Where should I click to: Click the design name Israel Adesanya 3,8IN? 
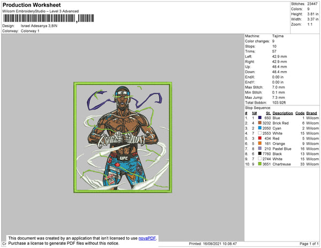[x=39, y=26]
